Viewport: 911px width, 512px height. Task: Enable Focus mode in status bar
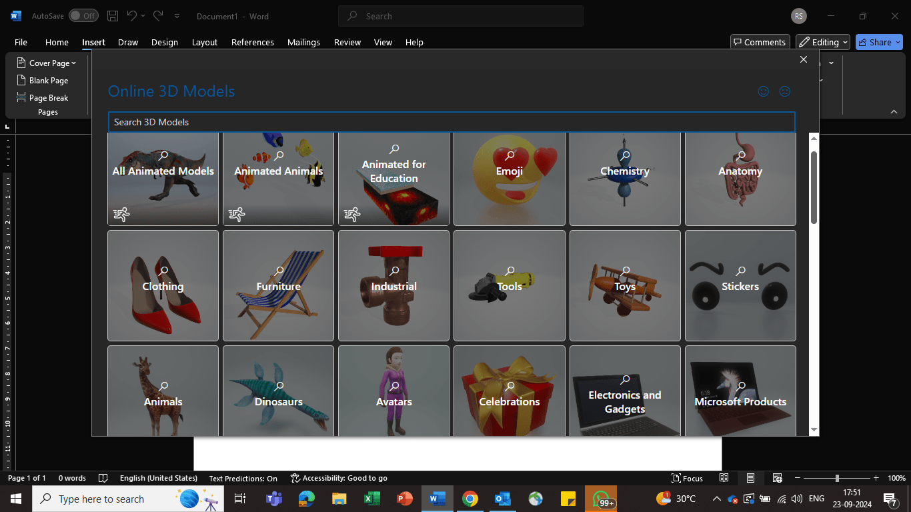pos(687,478)
